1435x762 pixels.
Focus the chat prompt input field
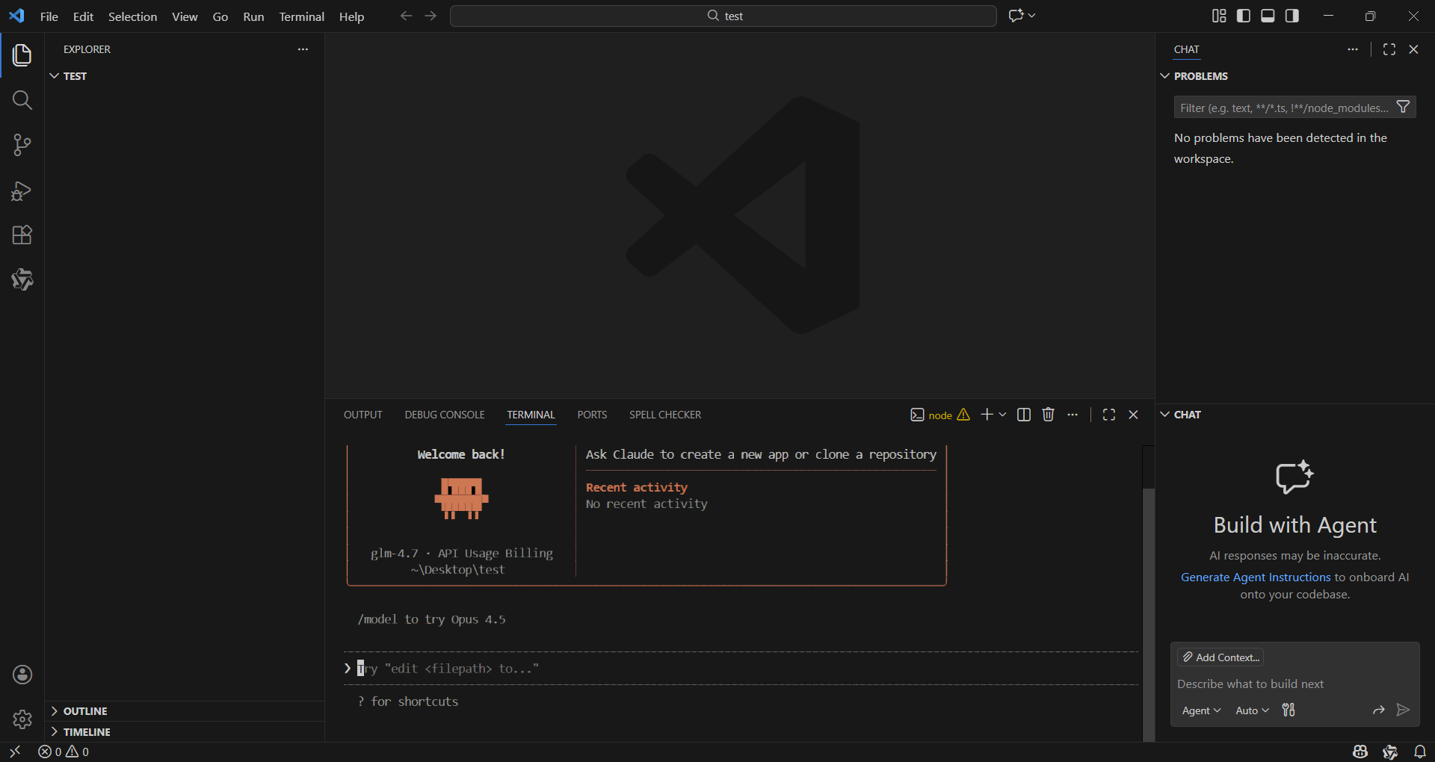tap(1294, 684)
